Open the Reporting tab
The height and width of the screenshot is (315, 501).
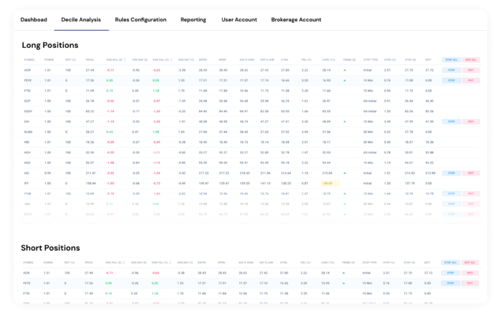193,20
